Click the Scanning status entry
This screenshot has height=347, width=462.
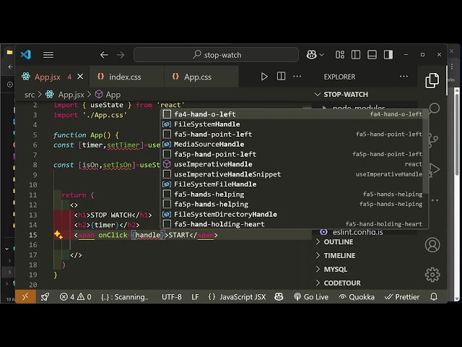[124, 297]
